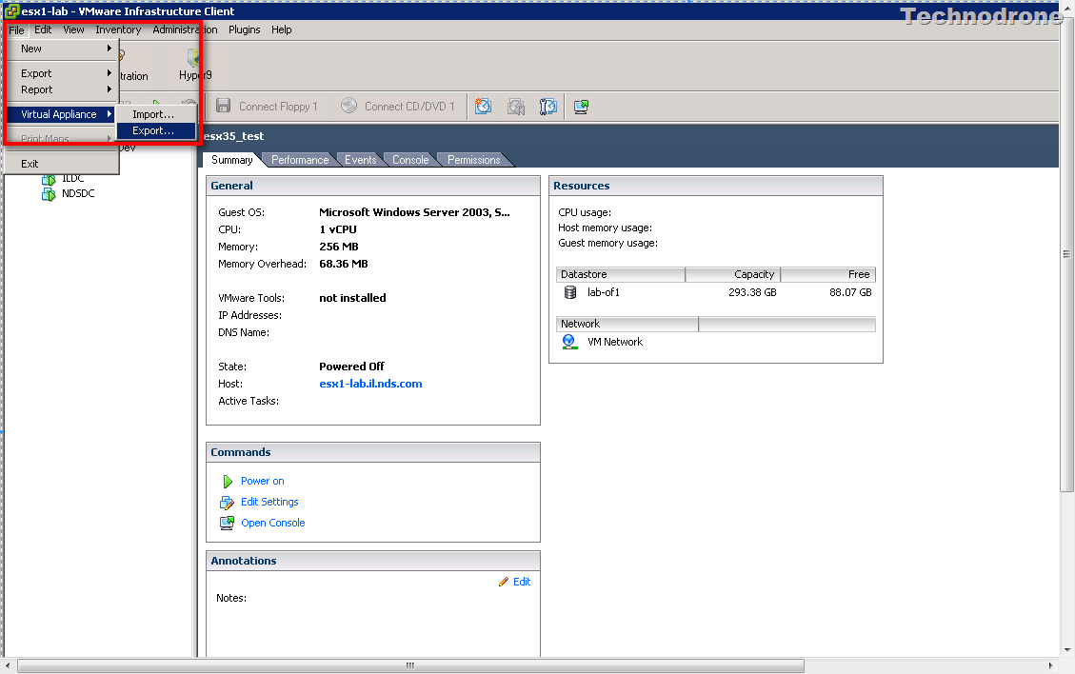Click the Edit Settings icon in Commands

coord(227,503)
